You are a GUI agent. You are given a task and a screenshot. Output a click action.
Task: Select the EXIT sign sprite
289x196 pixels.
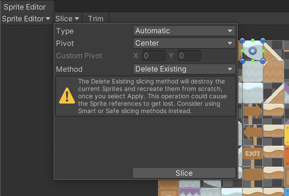[252, 154]
